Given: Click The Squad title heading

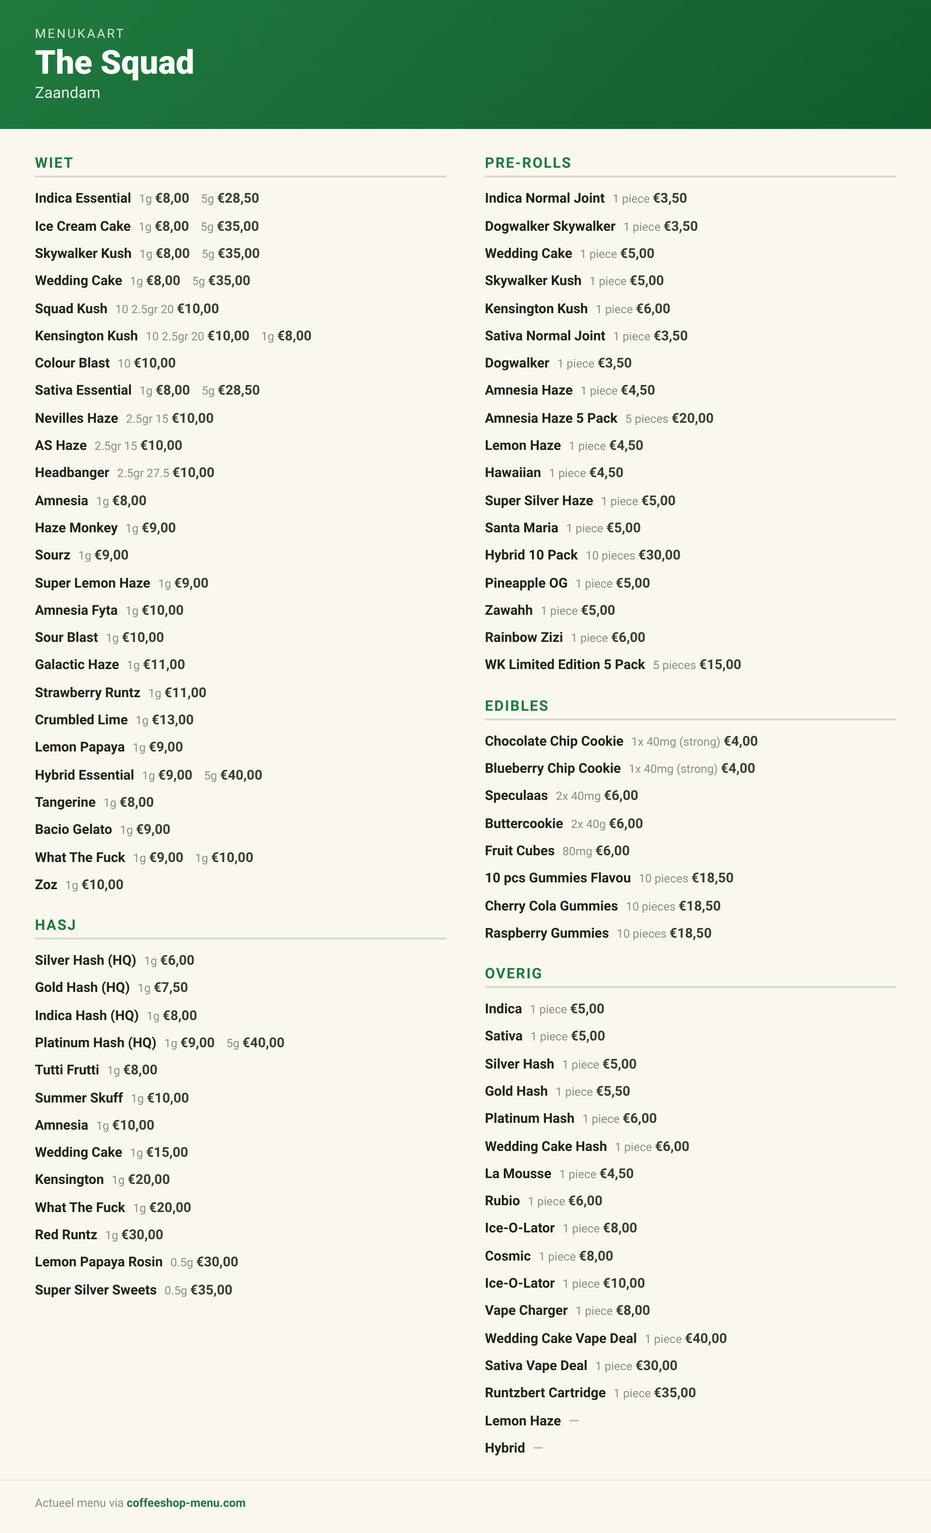Looking at the screenshot, I should click(x=114, y=62).
